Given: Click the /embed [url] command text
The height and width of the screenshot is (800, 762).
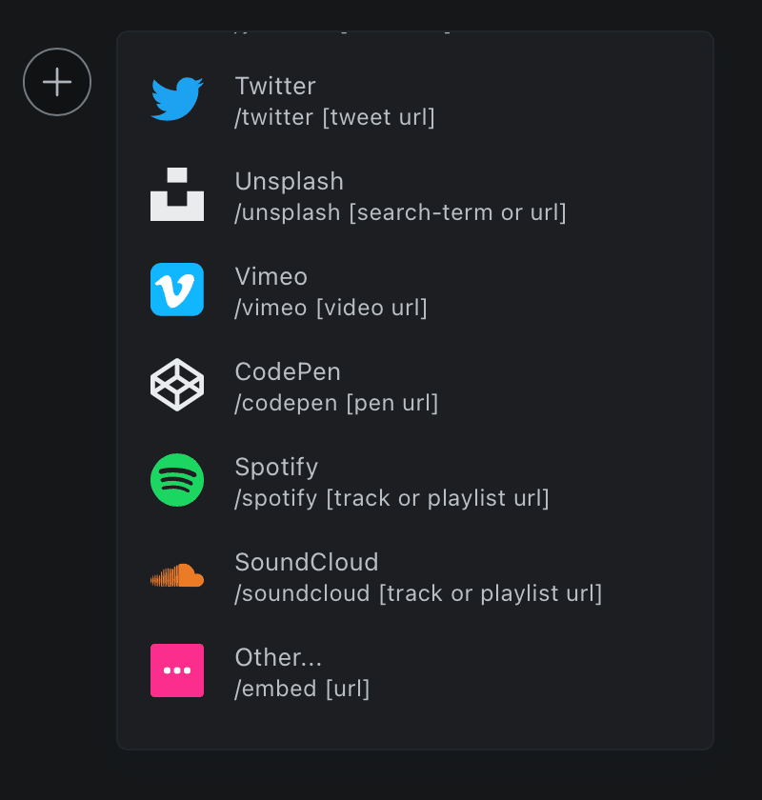Looking at the screenshot, I should 302,689.
